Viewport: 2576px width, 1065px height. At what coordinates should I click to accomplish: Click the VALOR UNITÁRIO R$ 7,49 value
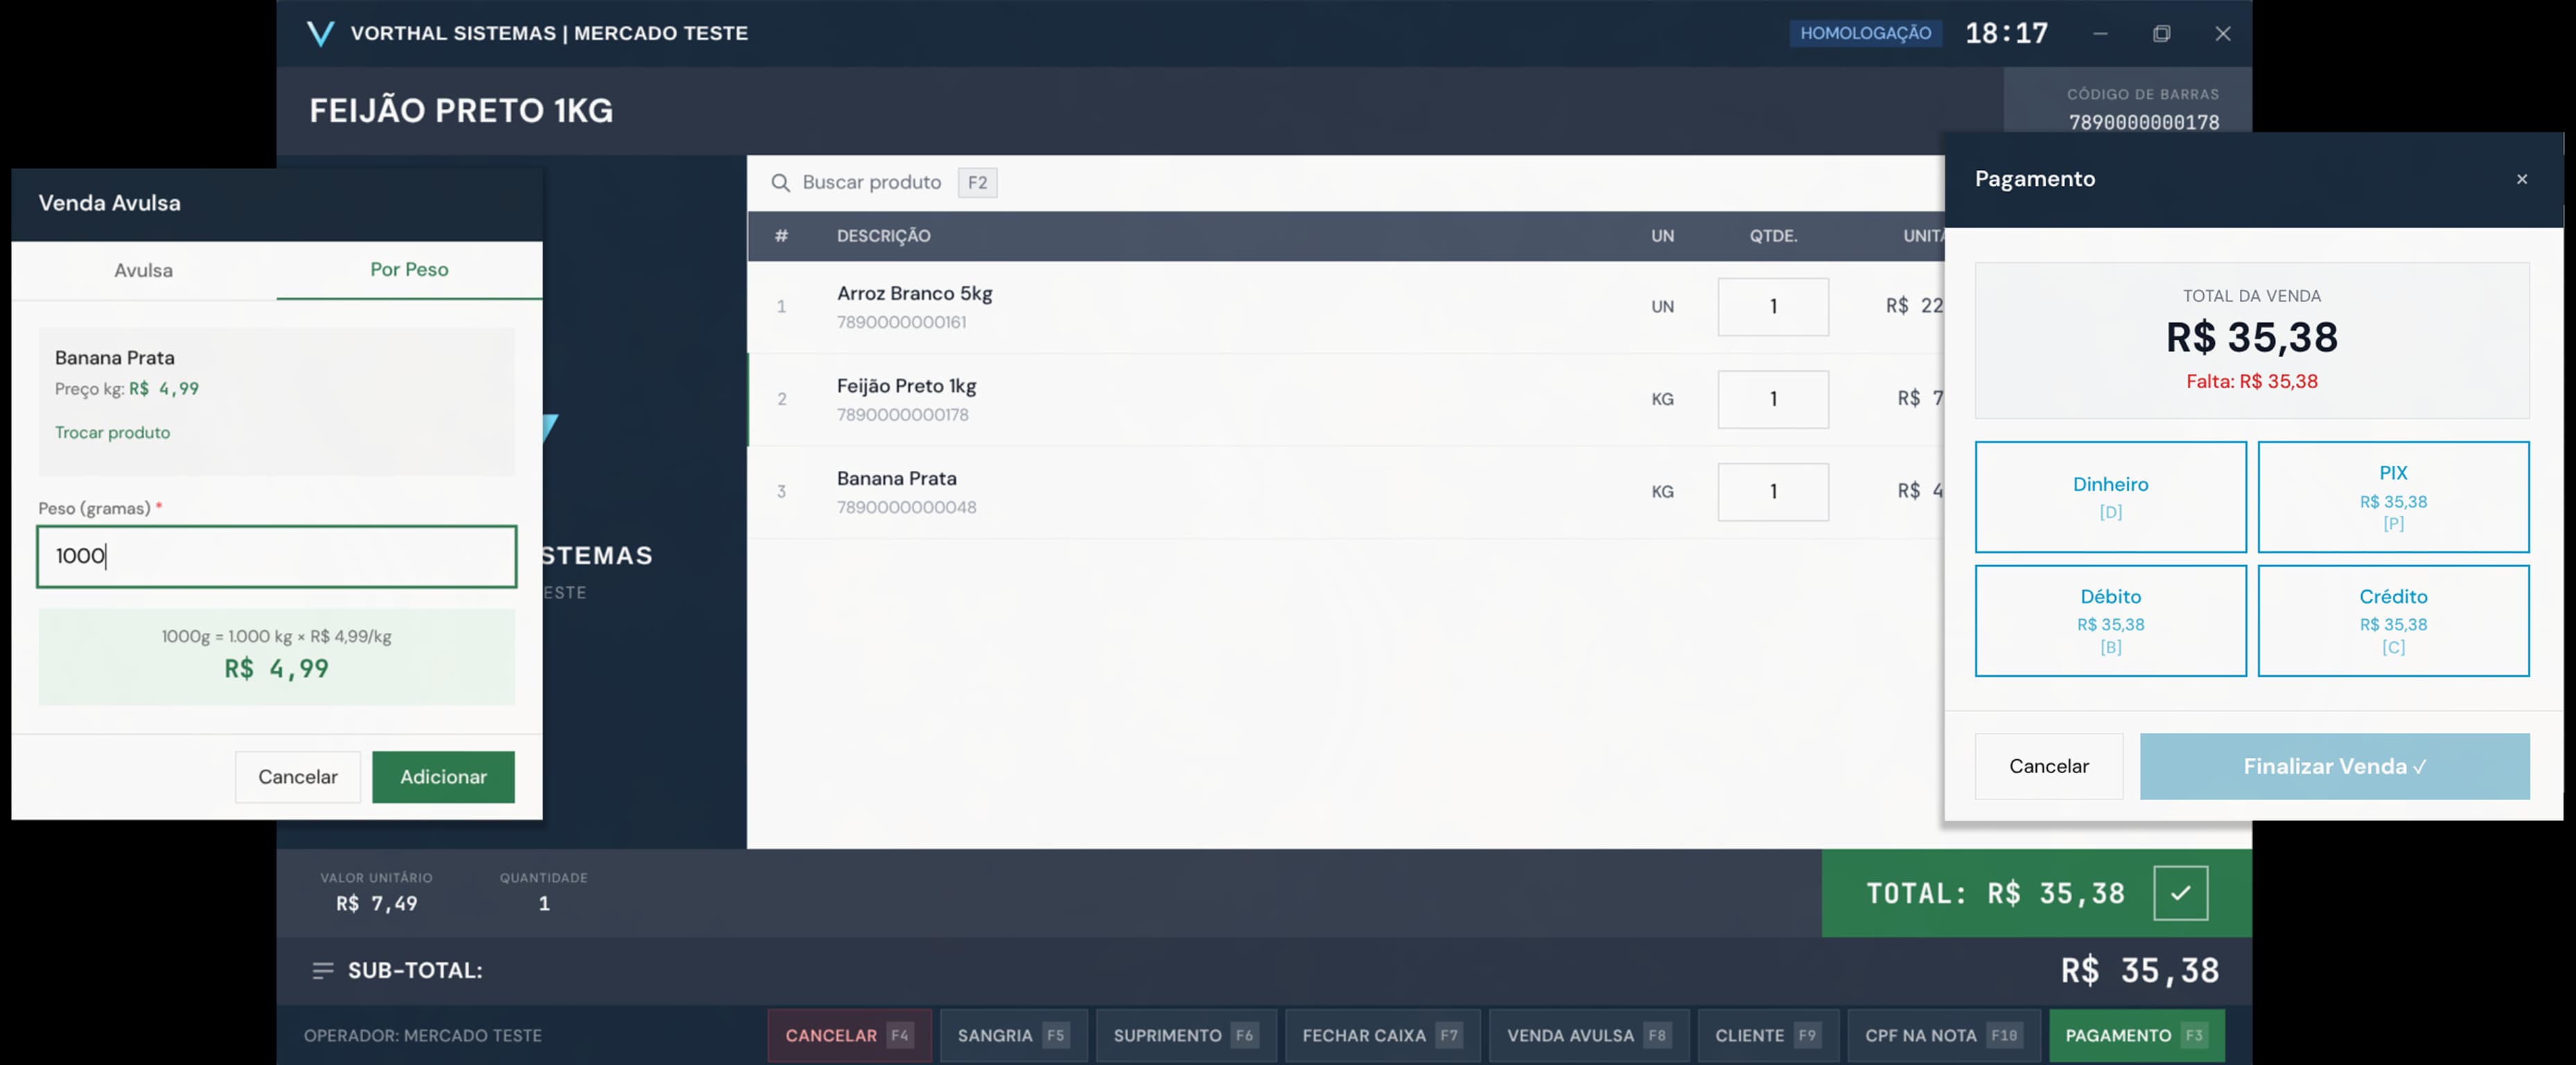376,904
